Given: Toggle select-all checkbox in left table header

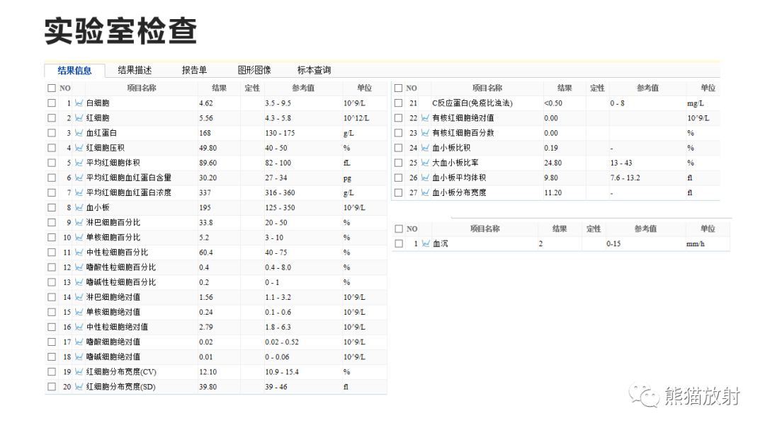Looking at the screenshot, I should tap(52, 88).
